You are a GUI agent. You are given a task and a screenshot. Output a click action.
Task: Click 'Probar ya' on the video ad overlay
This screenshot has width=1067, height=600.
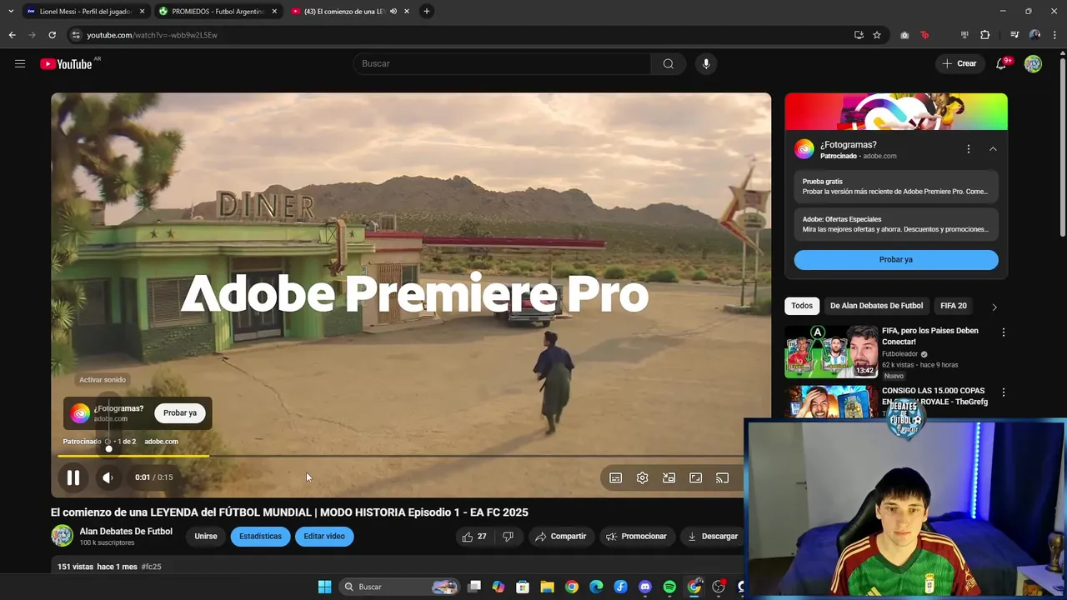(180, 412)
